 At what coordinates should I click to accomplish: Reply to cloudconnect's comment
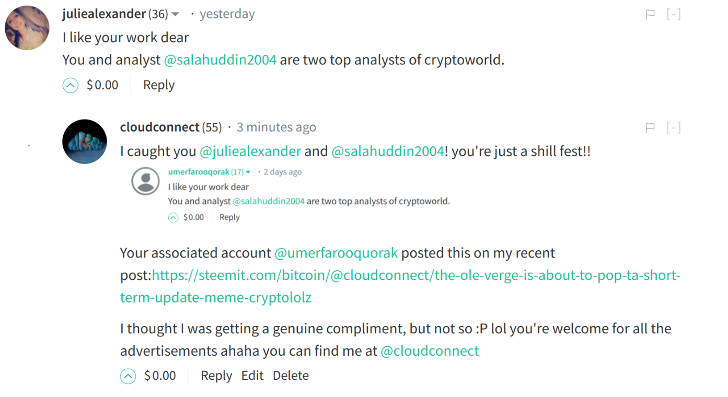tap(216, 376)
